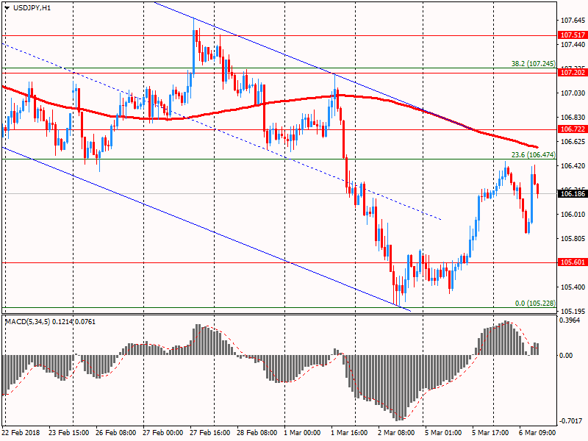Click the MACD scale value -0.7017
Viewport: 588px width, 441px height.
pos(570,421)
